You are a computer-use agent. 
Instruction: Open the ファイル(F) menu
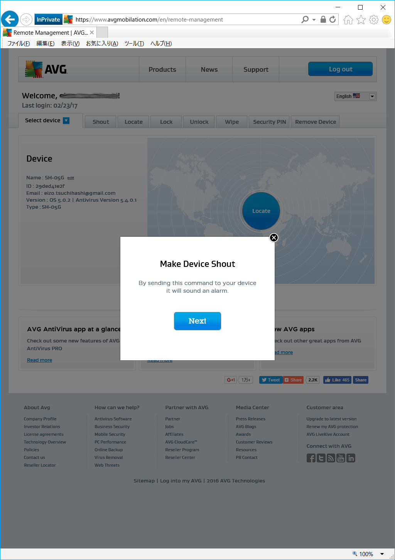point(19,44)
